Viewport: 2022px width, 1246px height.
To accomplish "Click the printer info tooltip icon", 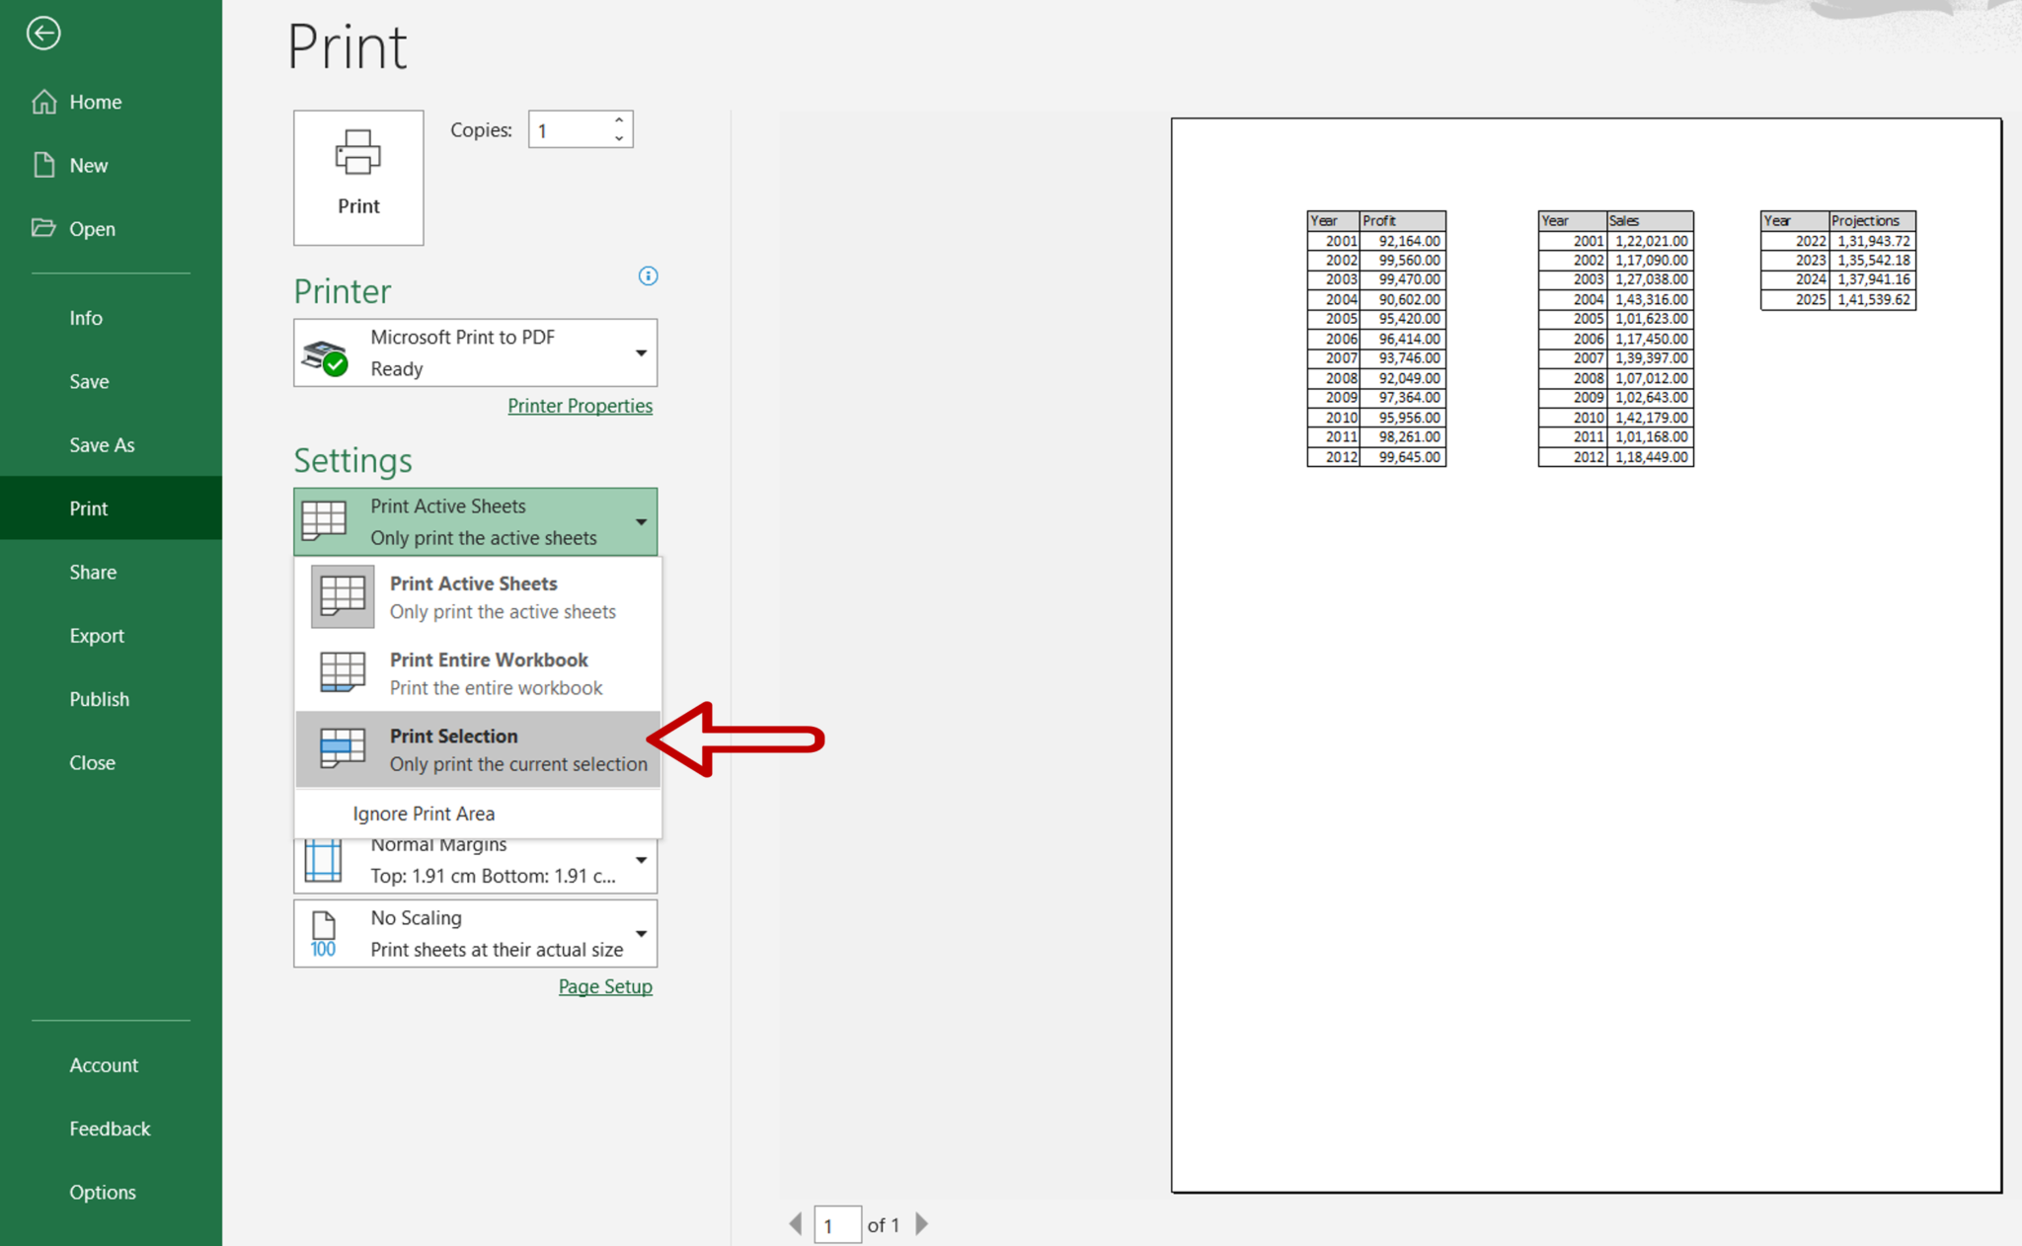I will tap(648, 276).
